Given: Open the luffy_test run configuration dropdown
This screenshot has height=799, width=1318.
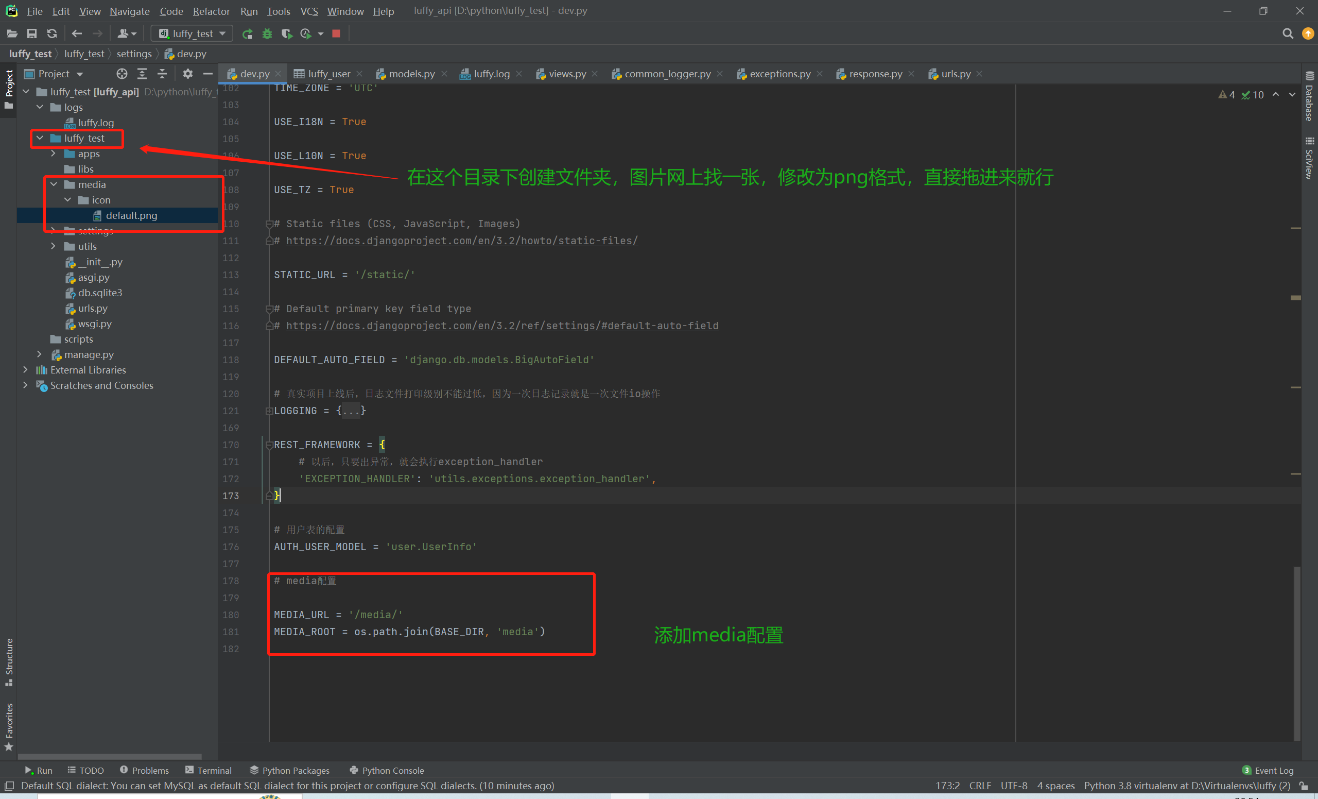Looking at the screenshot, I should 193,33.
